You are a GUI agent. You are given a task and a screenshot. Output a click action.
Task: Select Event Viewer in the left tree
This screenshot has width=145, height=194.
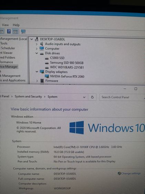(6, 53)
